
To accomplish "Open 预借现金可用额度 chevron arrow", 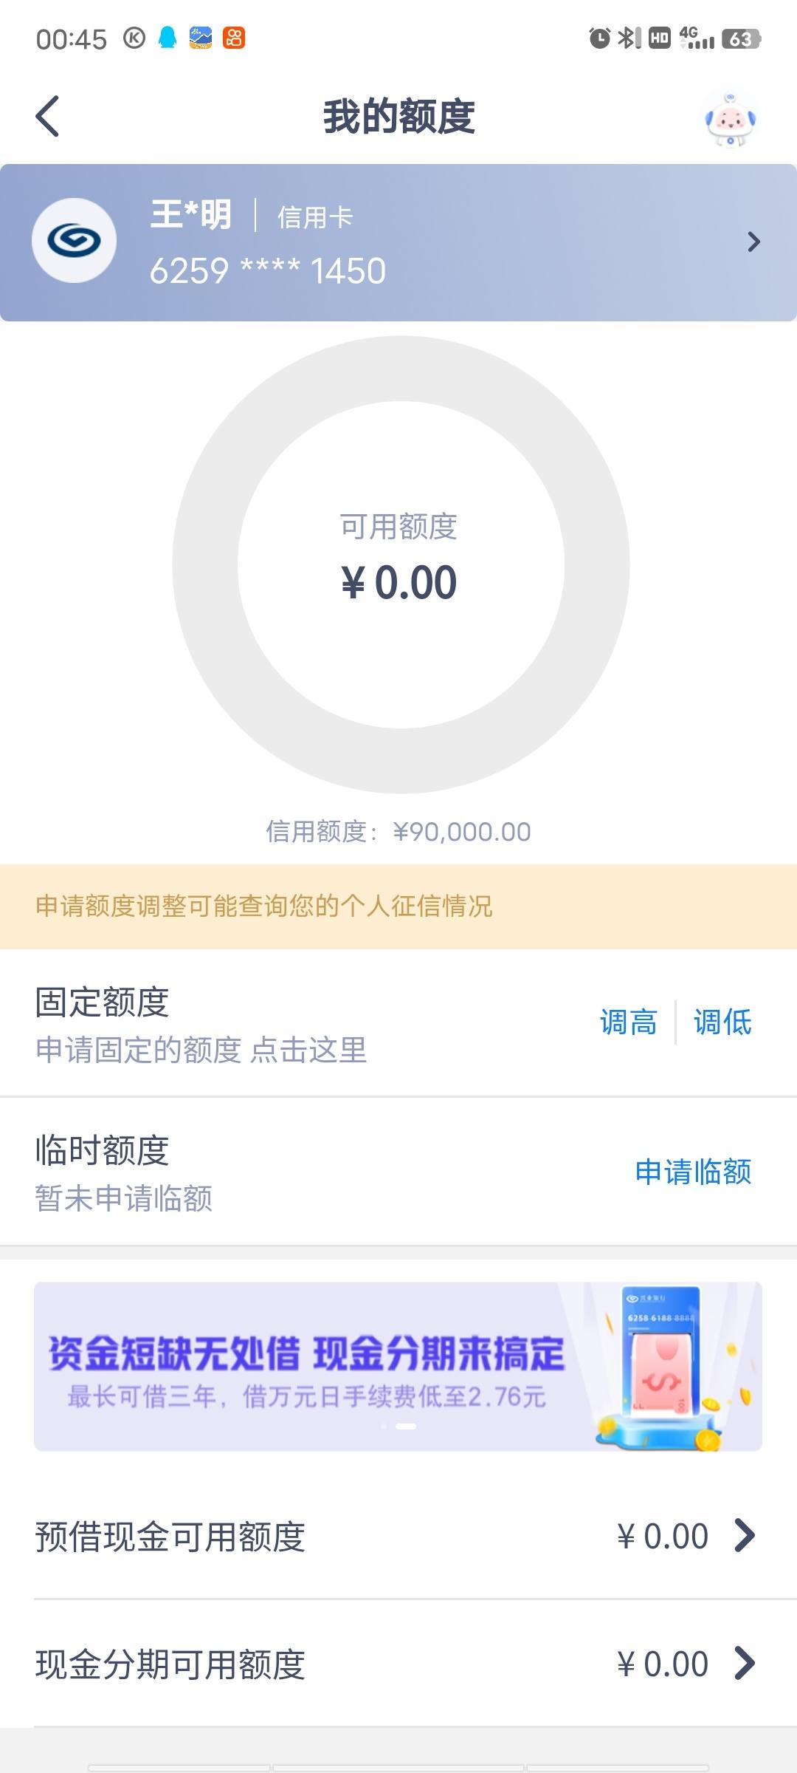I will point(745,1536).
